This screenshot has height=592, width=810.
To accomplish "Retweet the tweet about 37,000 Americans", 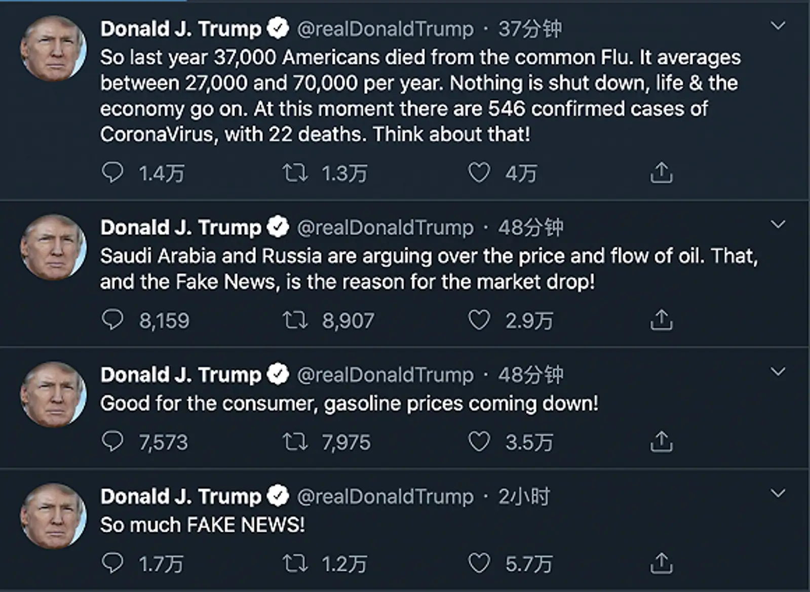I will (295, 173).
